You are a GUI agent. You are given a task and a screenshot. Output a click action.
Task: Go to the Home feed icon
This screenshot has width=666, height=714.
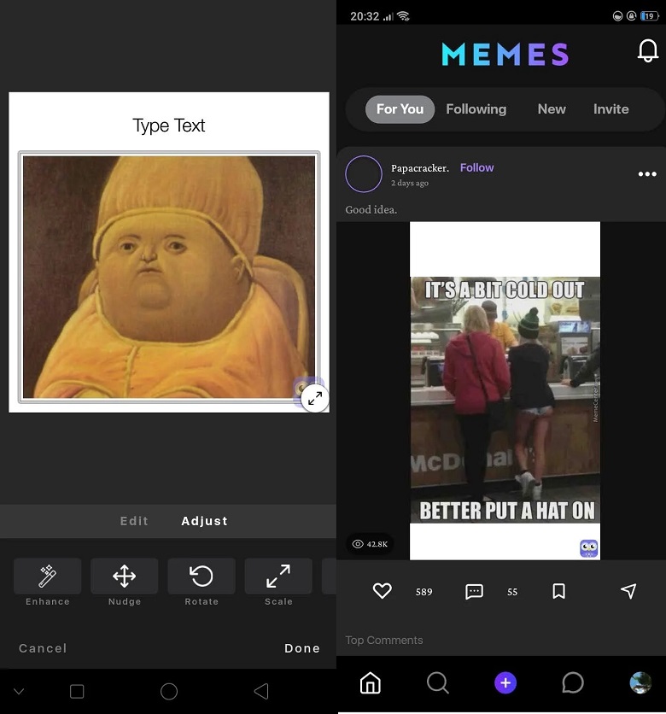coord(370,682)
